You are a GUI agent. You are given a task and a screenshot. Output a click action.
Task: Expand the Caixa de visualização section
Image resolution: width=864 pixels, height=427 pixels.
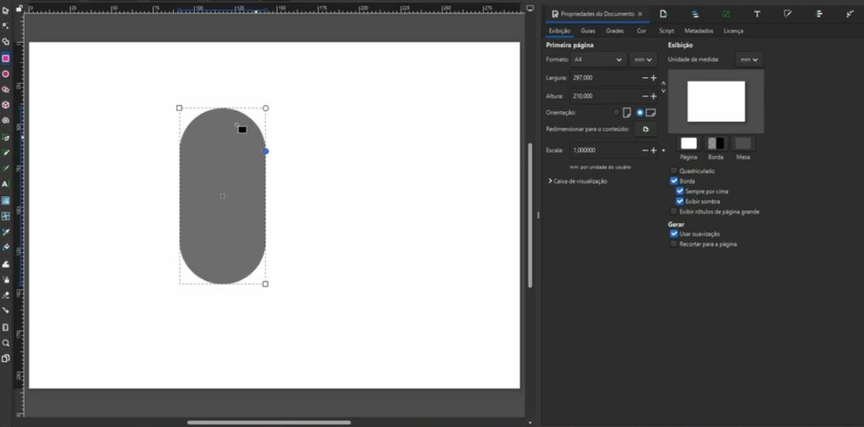pyautogui.click(x=578, y=181)
